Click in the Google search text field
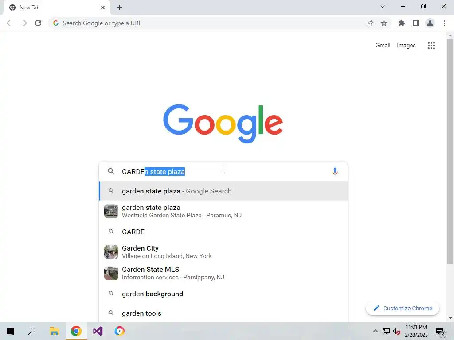The image size is (454, 340). coord(223,171)
